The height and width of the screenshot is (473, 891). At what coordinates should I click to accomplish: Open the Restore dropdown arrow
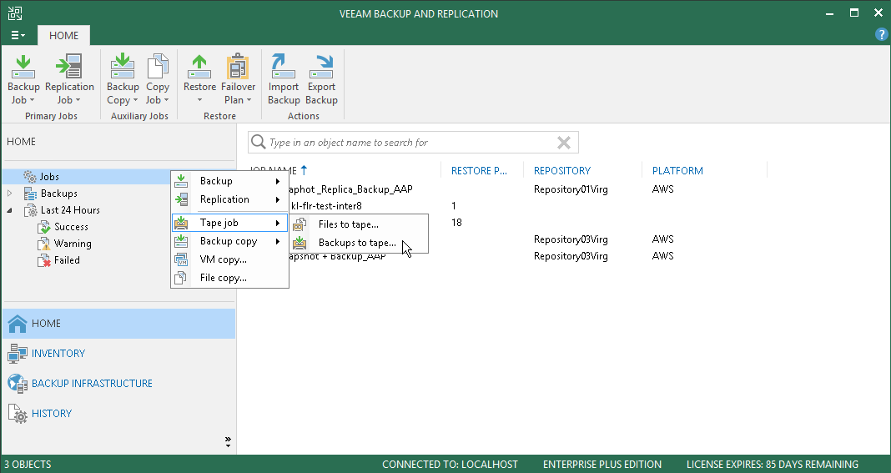click(x=199, y=101)
